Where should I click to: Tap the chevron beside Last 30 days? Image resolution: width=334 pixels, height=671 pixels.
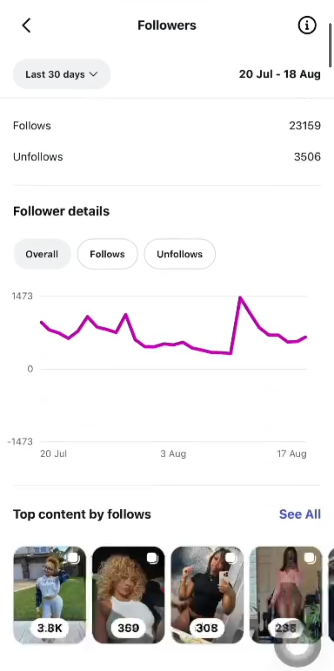[x=93, y=74]
